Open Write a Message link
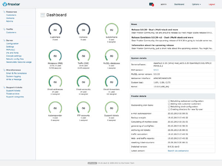Image resolution: width=222 pixels, height=166 pixels. click(14, 79)
